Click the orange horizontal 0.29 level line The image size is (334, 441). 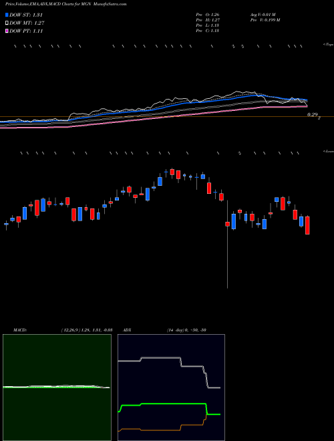pyautogui.click(x=167, y=117)
